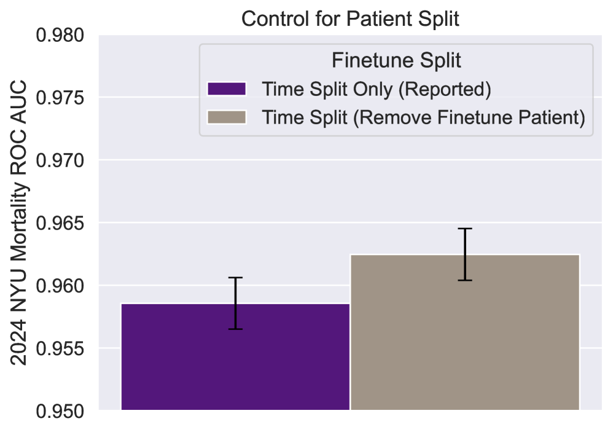613x432 pixels.
Task: Click the 0.955 y-axis tick label
Action: pyautogui.click(x=62, y=348)
